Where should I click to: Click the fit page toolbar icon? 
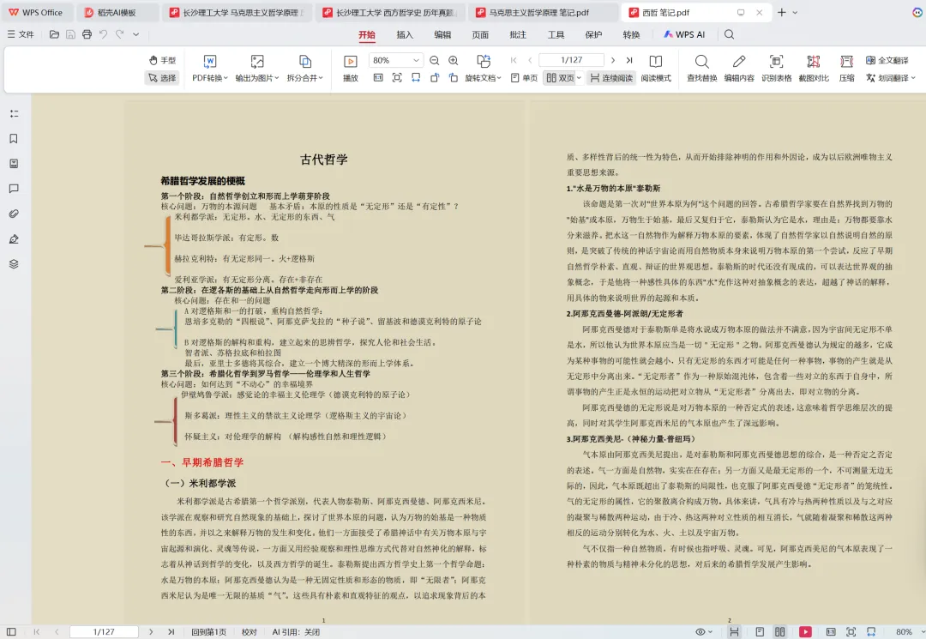coord(397,77)
